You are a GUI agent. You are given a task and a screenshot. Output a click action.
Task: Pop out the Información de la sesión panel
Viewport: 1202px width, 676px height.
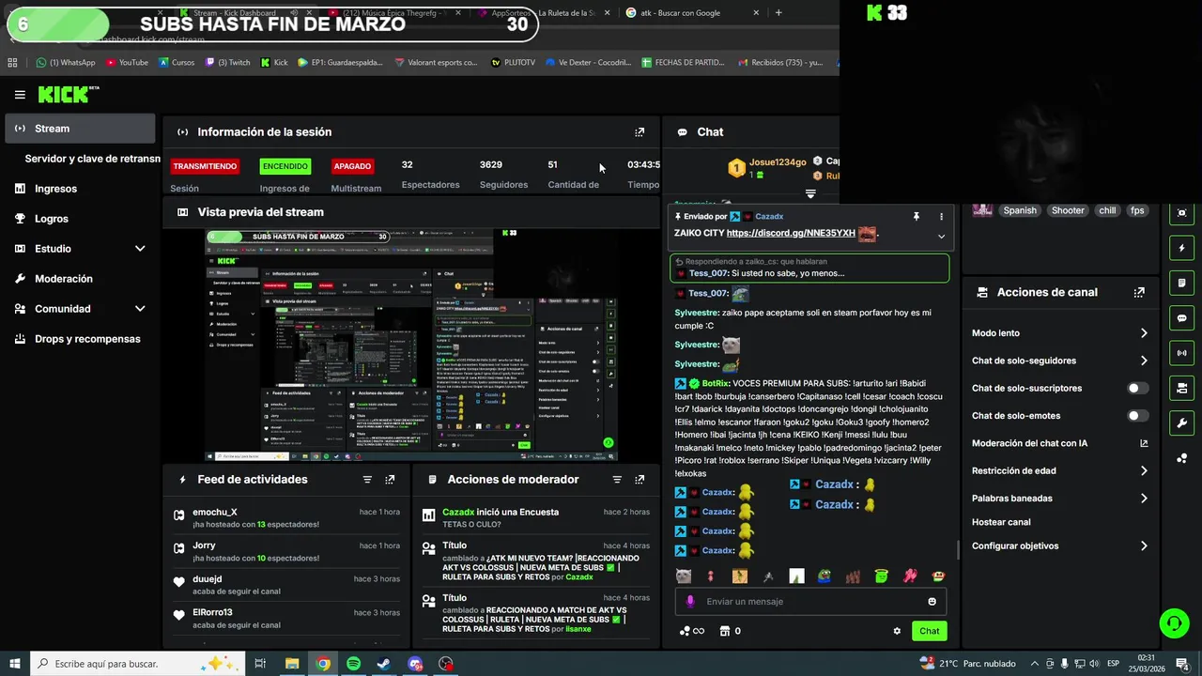pyautogui.click(x=640, y=132)
